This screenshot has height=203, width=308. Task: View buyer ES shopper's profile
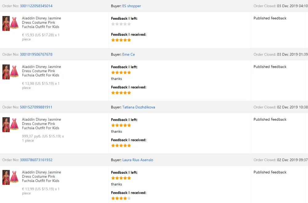pos(132,6)
